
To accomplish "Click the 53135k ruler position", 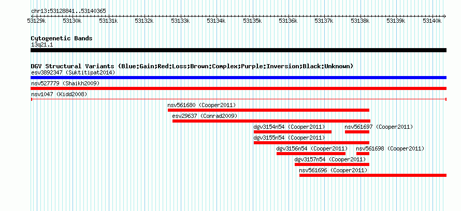I will 253,21.
